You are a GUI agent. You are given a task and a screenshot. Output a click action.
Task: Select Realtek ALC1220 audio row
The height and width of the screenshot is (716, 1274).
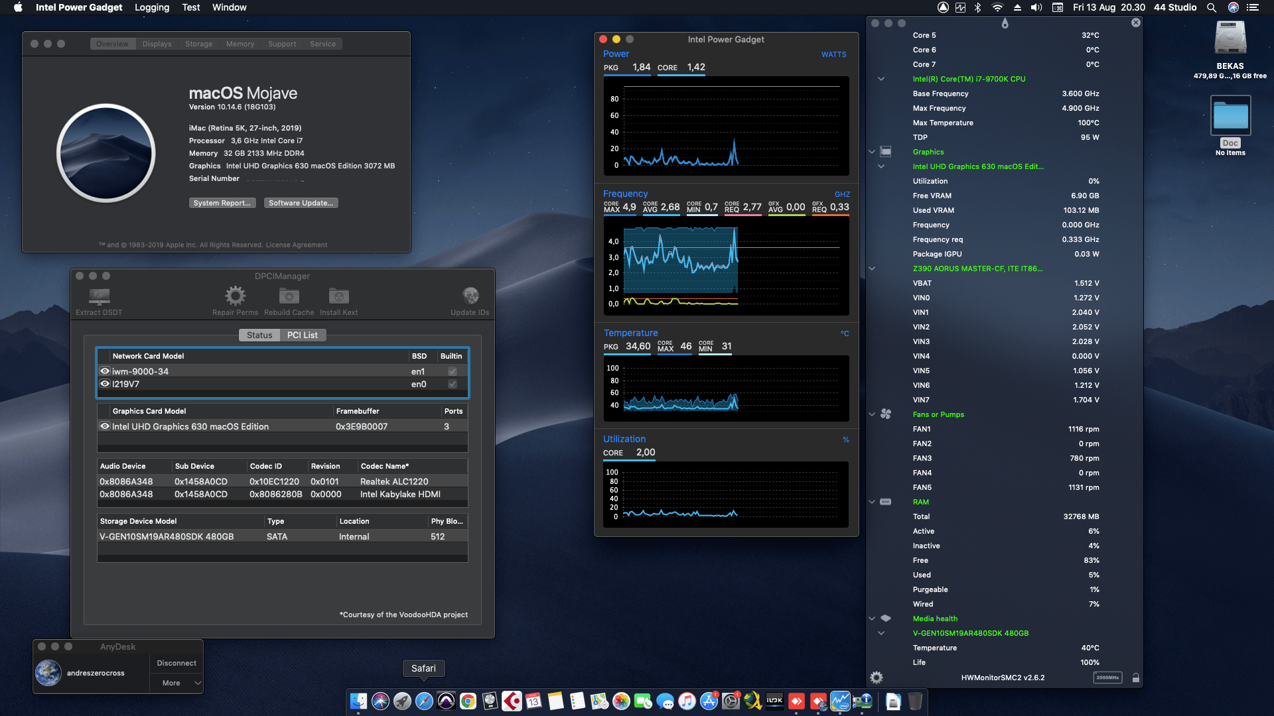click(282, 481)
